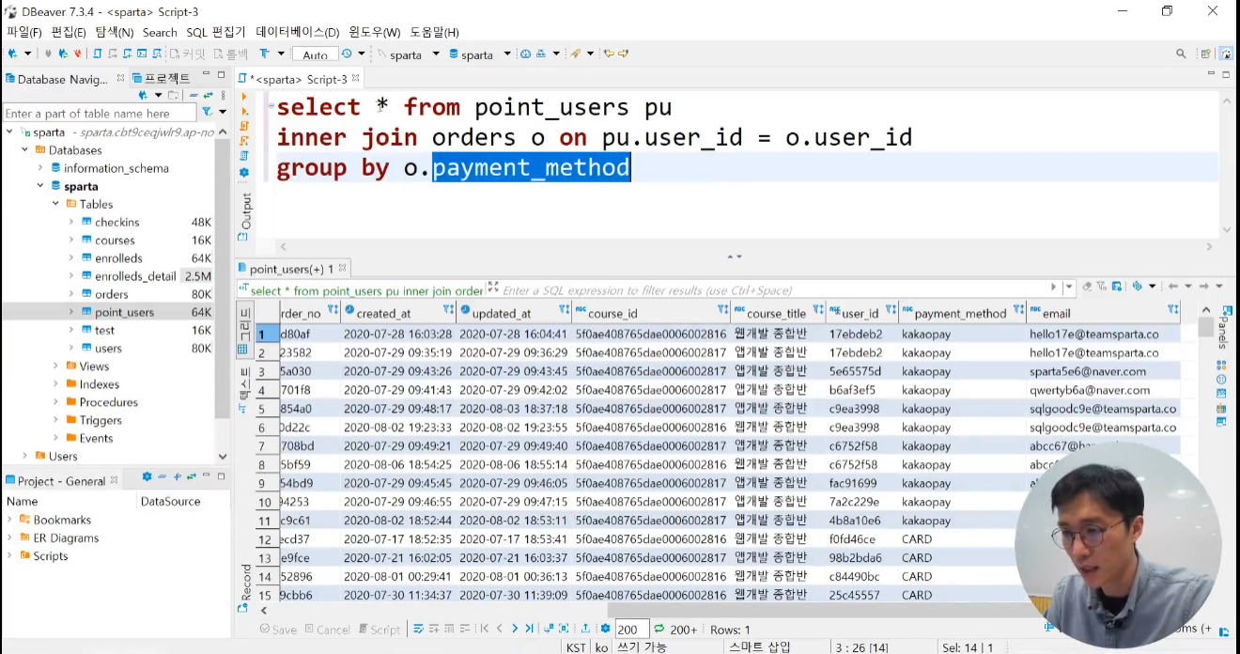Click the execute script icon in editor gutter
The width and height of the screenshot is (1240, 654).
pyautogui.click(x=244, y=125)
